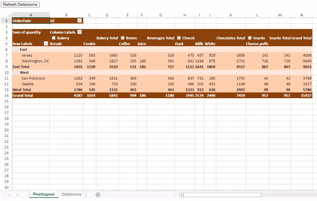Collapse the Snacks column group
The image size is (317, 201).
coord(250,38)
